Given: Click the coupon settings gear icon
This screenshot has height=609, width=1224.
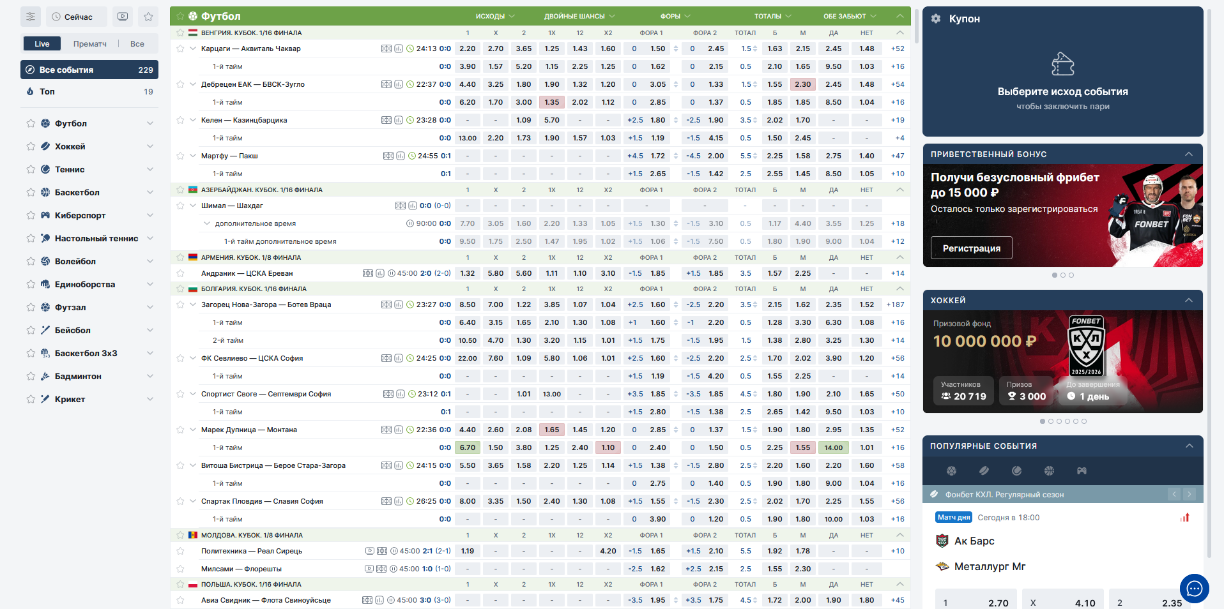Looking at the screenshot, I should click(x=936, y=19).
